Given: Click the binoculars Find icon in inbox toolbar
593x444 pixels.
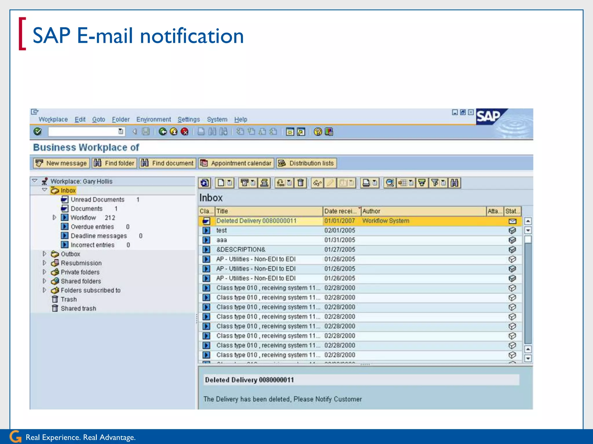Looking at the screenshot, I should pyautogui.click(x=455, y=183).
